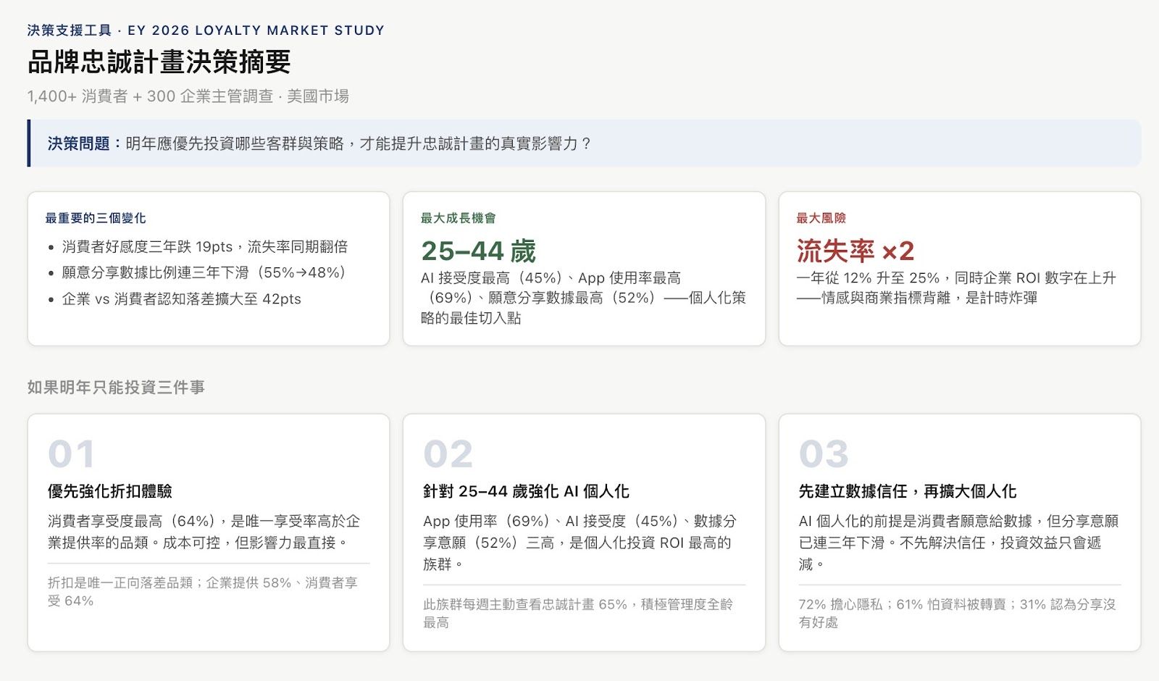This screenshot has height=681, width=1159.
Task: Click the subtitle mentioning 1,400+ 消費者
Action: pyautogui.click(x=188, y=96)
